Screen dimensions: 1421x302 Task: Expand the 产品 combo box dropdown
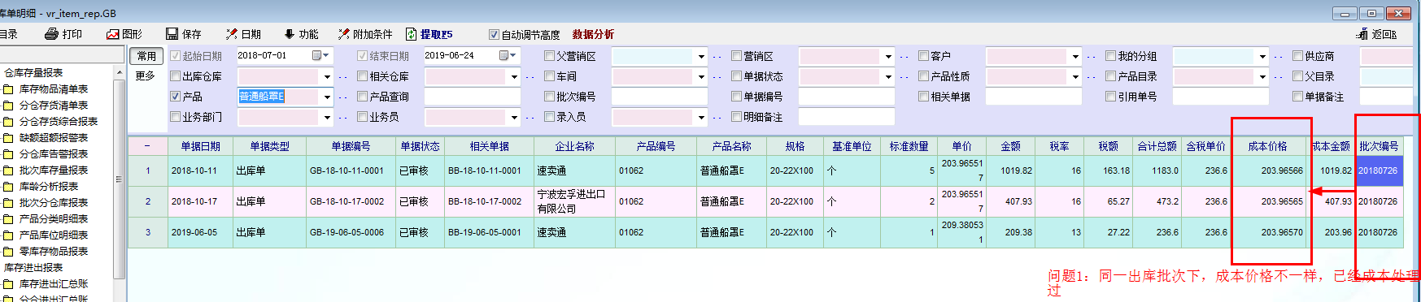[x=328, y=97]
